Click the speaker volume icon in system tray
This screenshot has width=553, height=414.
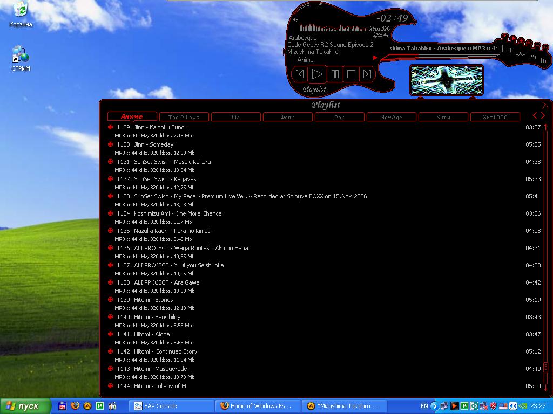[x=513, y=406]
